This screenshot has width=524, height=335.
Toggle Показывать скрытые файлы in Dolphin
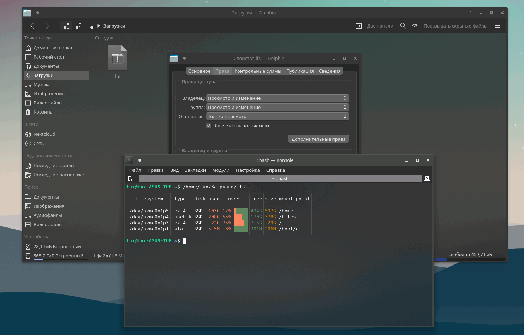(450, 26)
